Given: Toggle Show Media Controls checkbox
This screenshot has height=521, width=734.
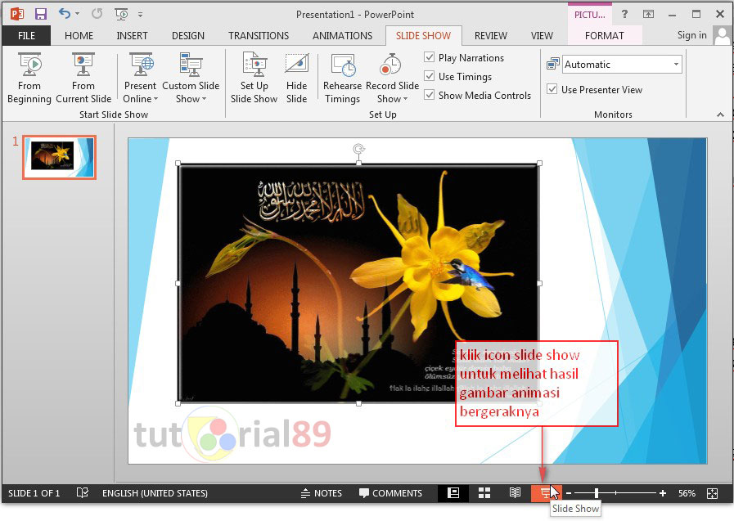Looking at the screenshot, I should 430,95.
